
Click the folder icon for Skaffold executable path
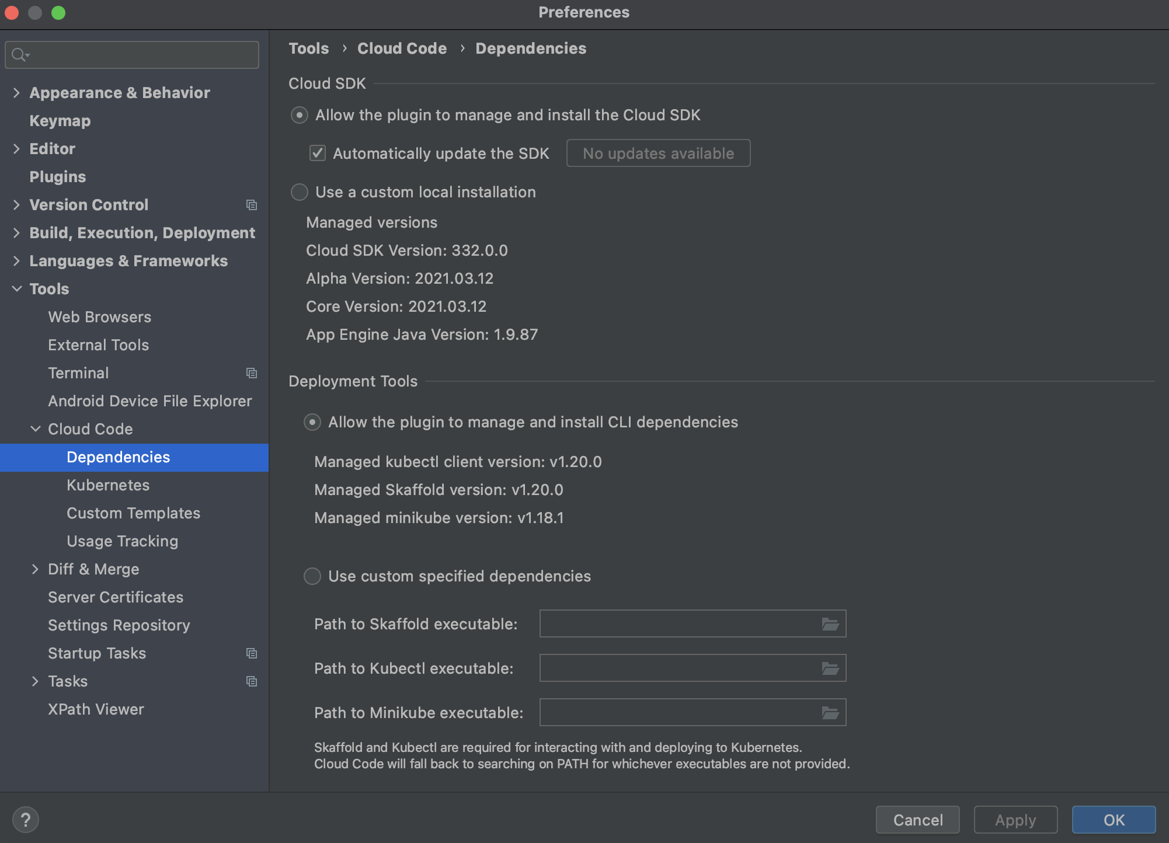coord(830,623)
